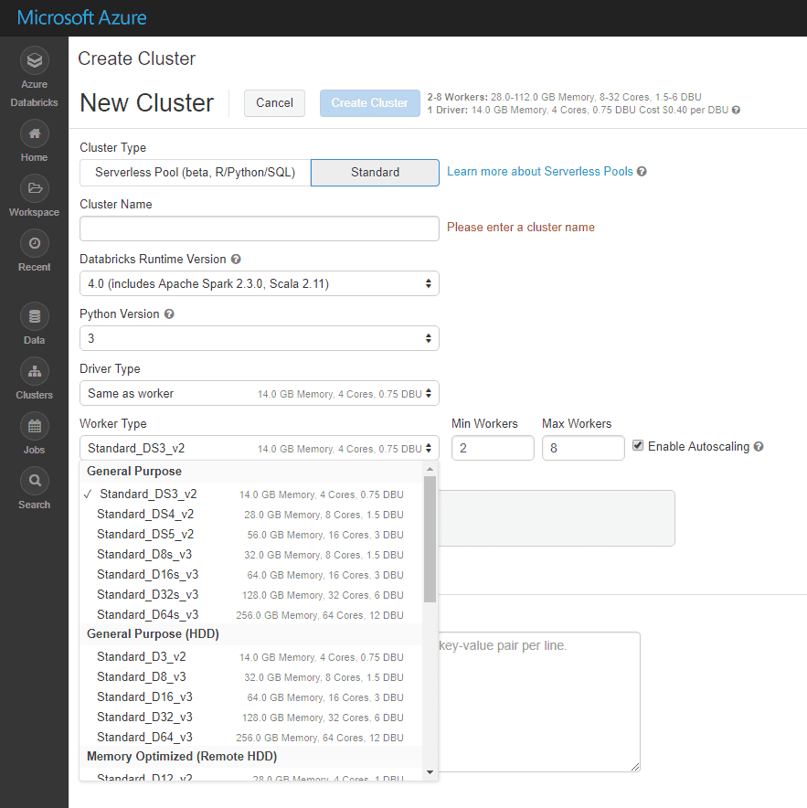This screenshot has width=807, height=808.
Task: Click the Create Cluster button
Action: pos(369,103)
